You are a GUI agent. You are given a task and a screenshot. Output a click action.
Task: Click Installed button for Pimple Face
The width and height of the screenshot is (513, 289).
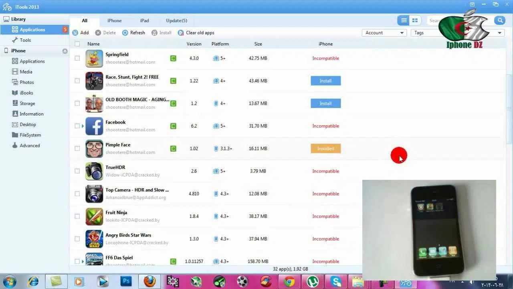click(325, 149)
